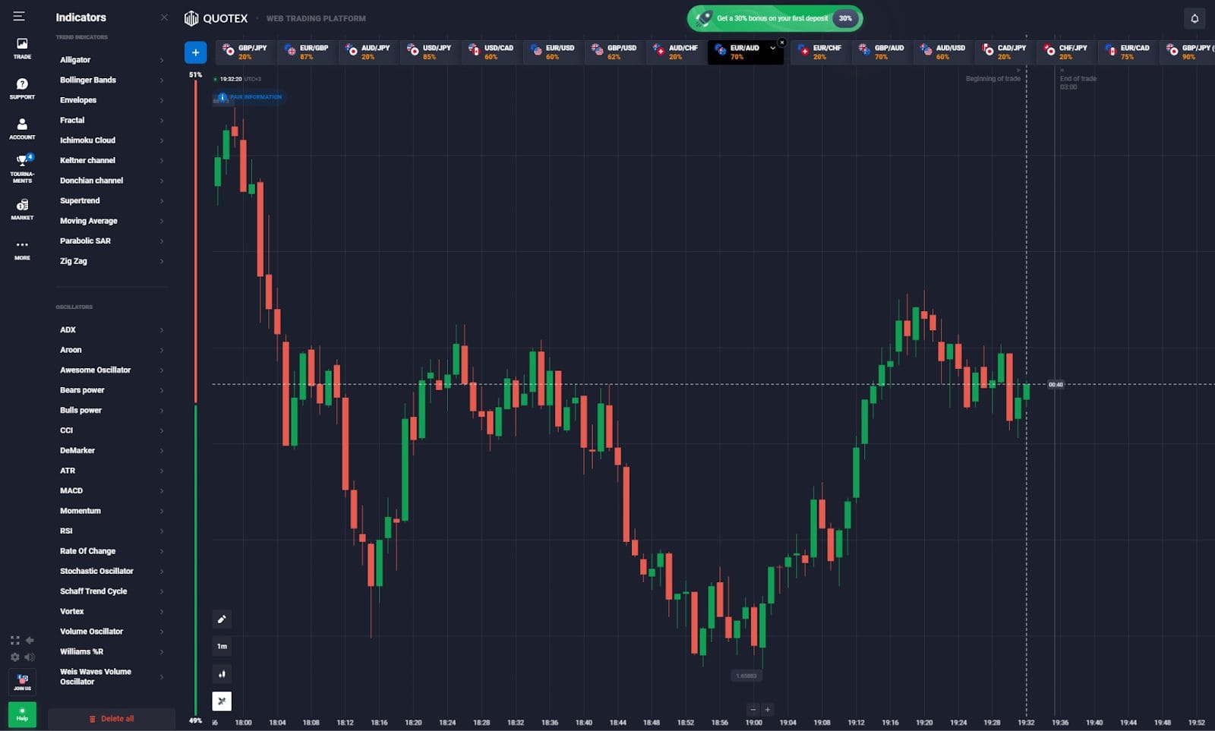
Task: Open the Account section in the sidebar
Action: [x=22, y=128]
